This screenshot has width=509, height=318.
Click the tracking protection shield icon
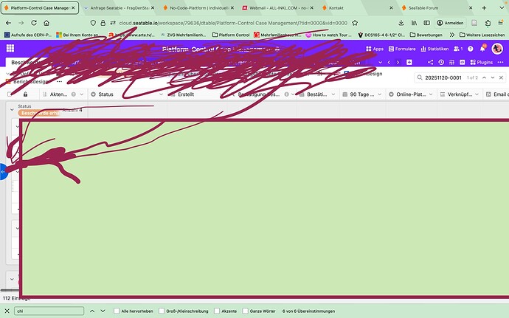[93, 23]
